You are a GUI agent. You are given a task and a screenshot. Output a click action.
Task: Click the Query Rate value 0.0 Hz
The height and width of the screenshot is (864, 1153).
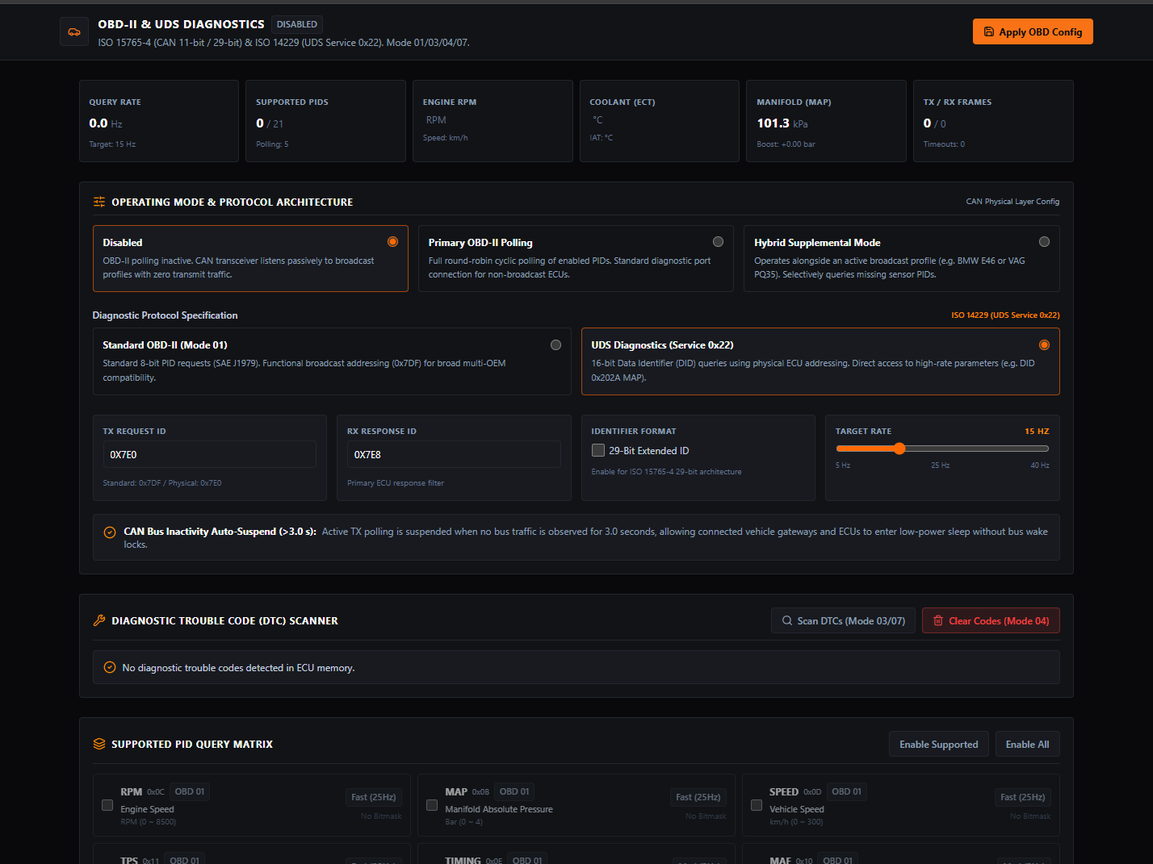tap(106, 123)
